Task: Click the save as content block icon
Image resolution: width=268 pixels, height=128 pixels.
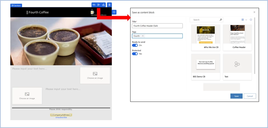Action: (x=98, y=5)
